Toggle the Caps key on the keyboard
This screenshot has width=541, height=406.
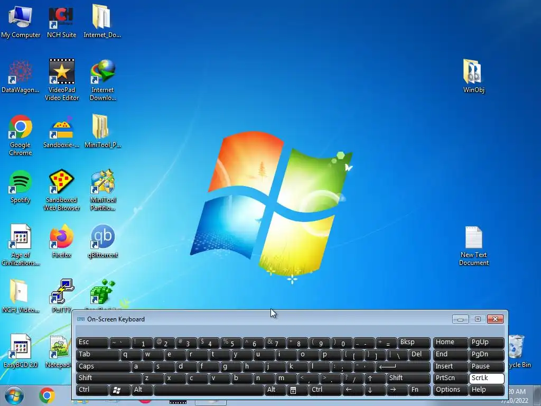coord(103,366)
